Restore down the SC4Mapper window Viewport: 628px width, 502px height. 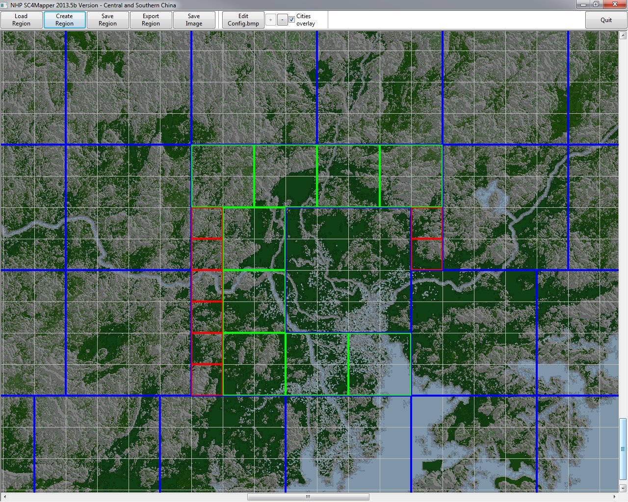pos(596,4)
